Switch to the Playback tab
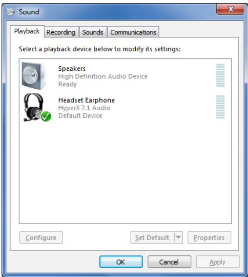 click(27, 31)
